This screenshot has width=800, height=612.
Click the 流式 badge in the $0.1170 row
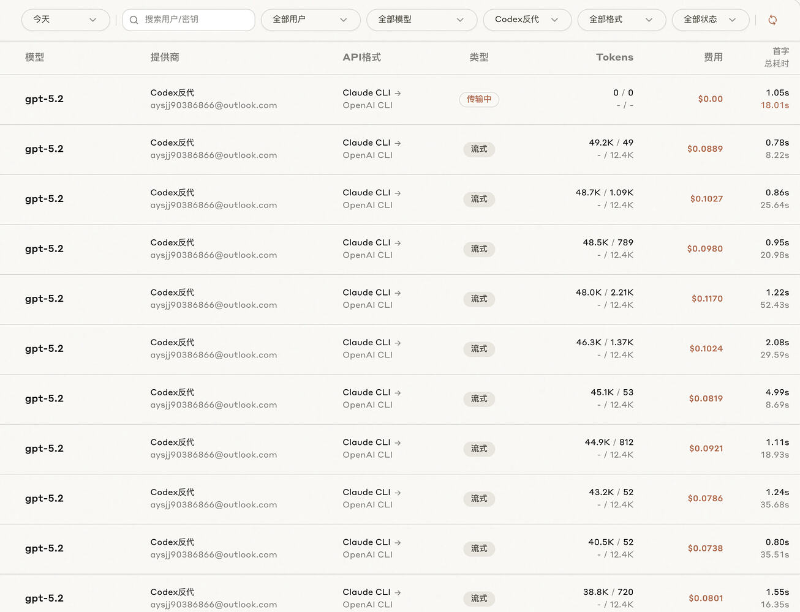tap(479, 299)
